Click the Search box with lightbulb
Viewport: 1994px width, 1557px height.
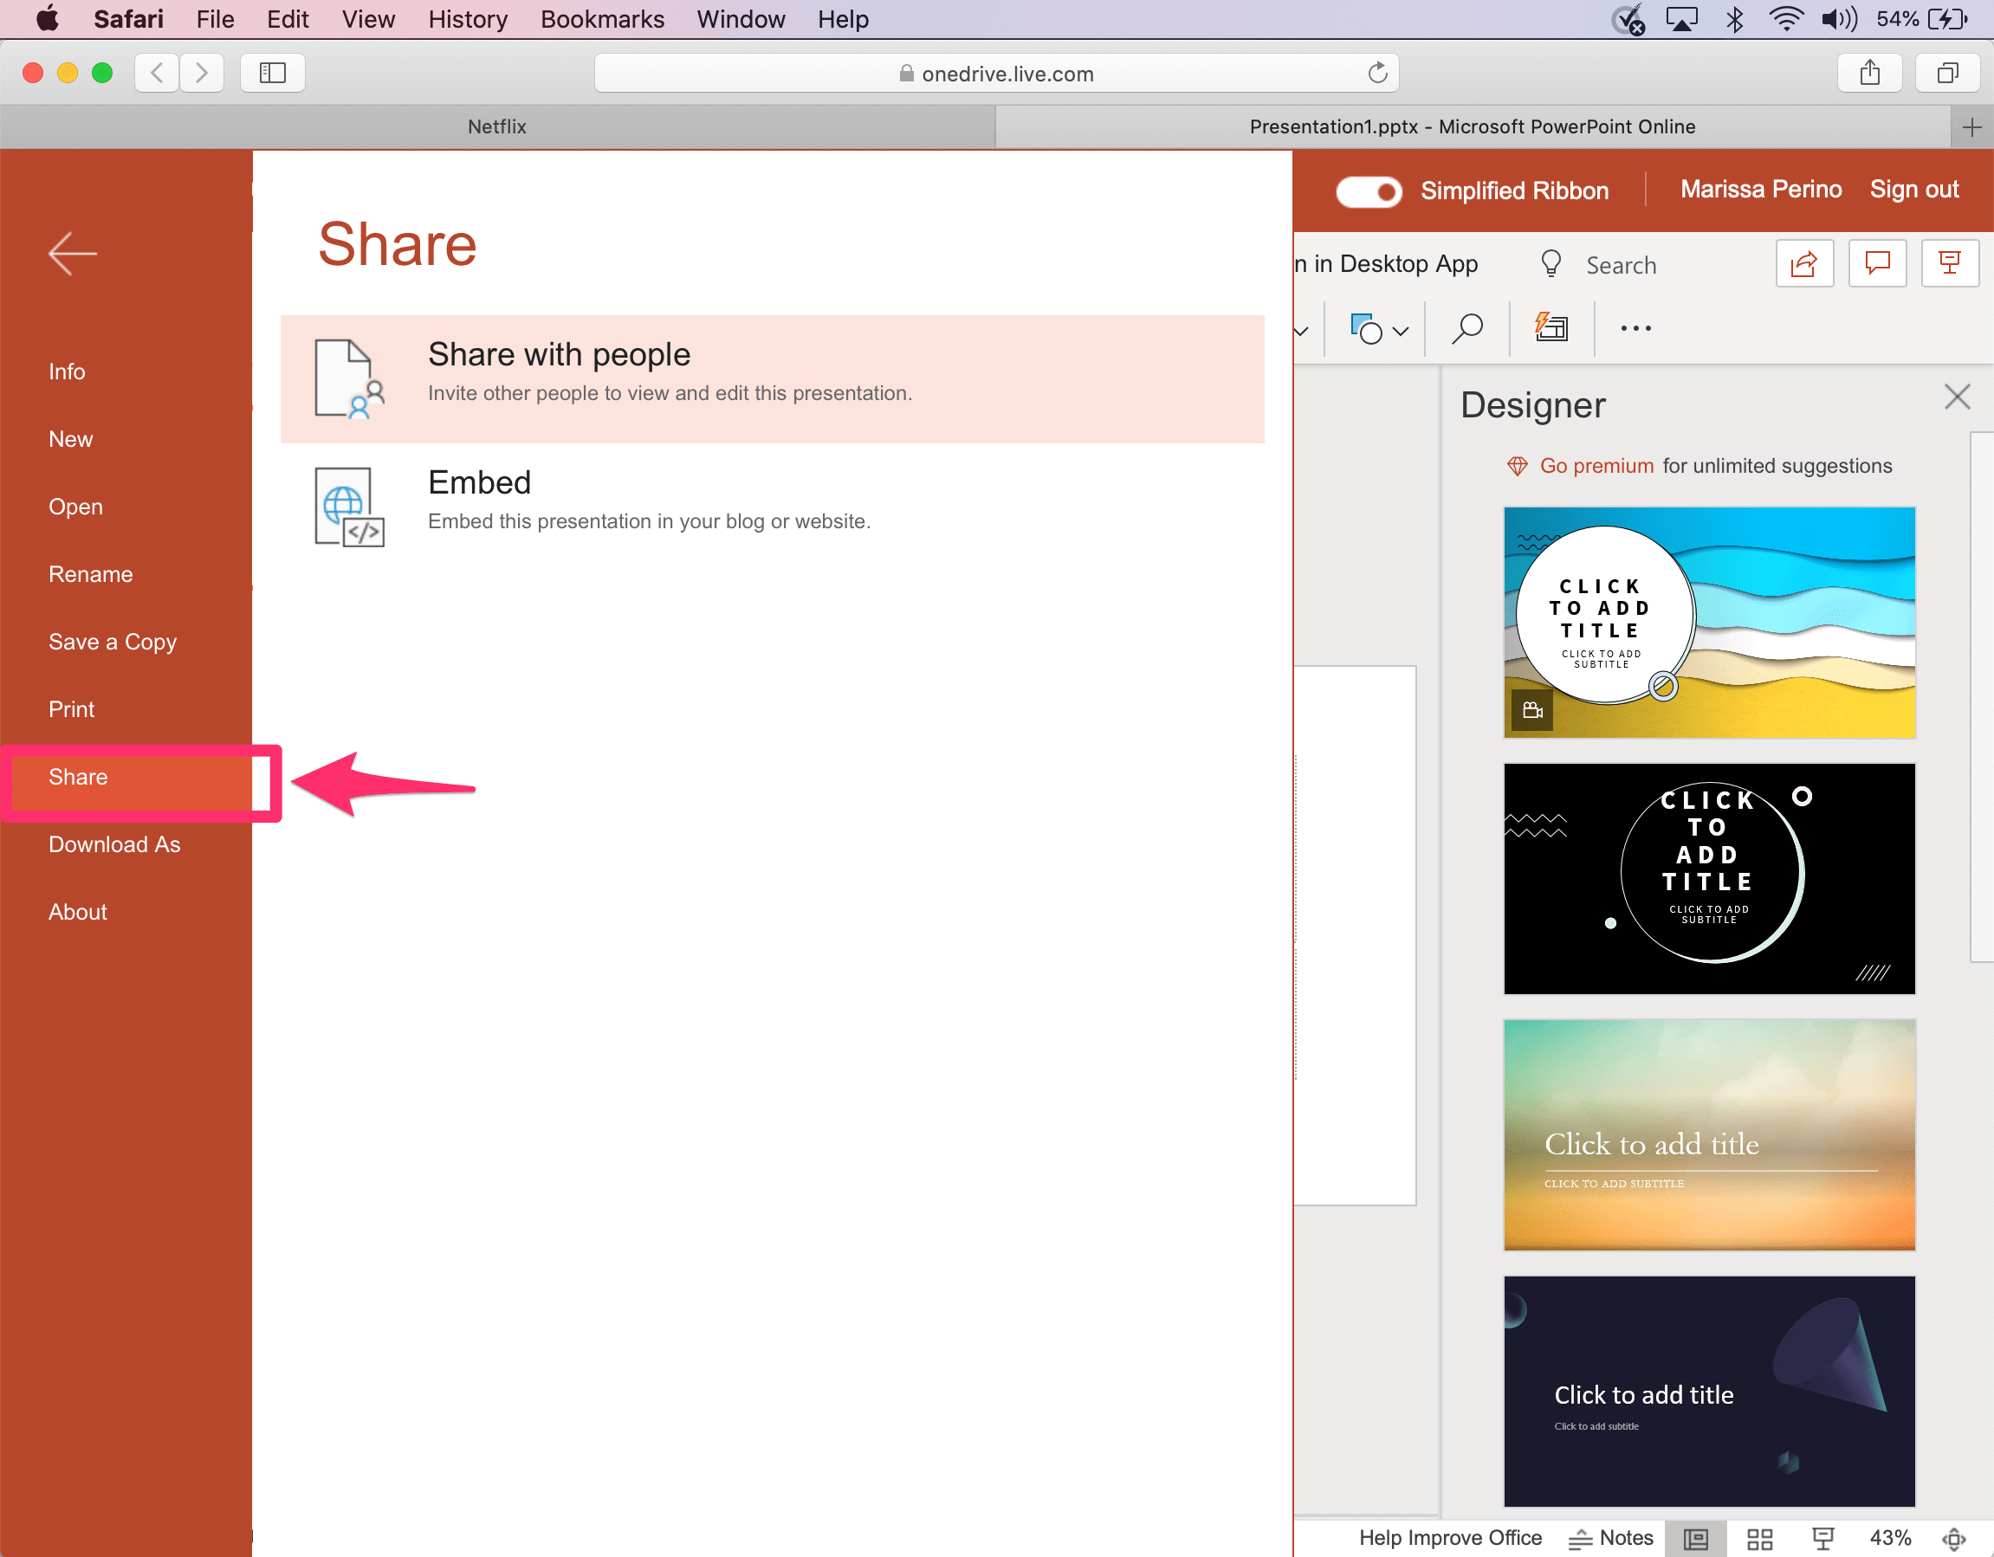1598,265
